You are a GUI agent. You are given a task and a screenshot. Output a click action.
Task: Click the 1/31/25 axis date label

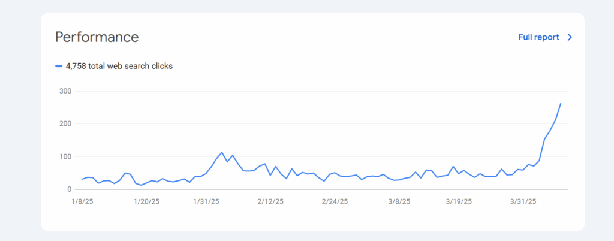pyautogui.click(x=207, y=201)
